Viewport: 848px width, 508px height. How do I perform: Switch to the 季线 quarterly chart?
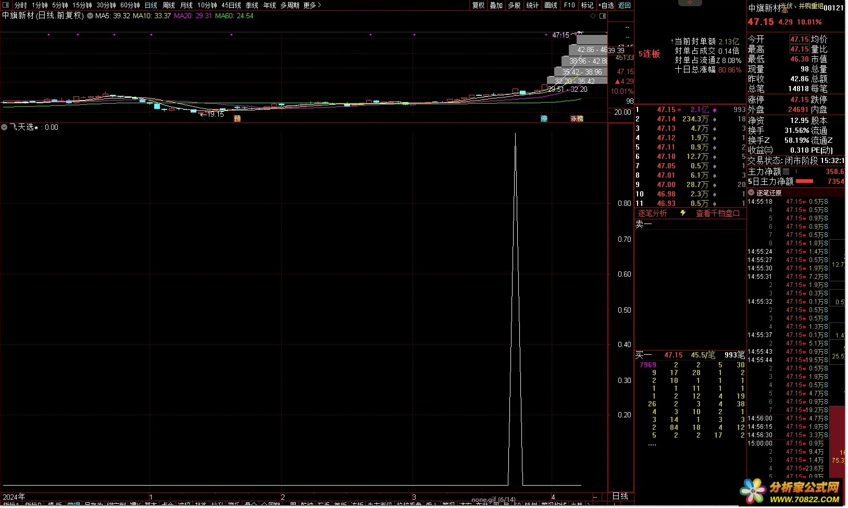(x=252, y=5)
